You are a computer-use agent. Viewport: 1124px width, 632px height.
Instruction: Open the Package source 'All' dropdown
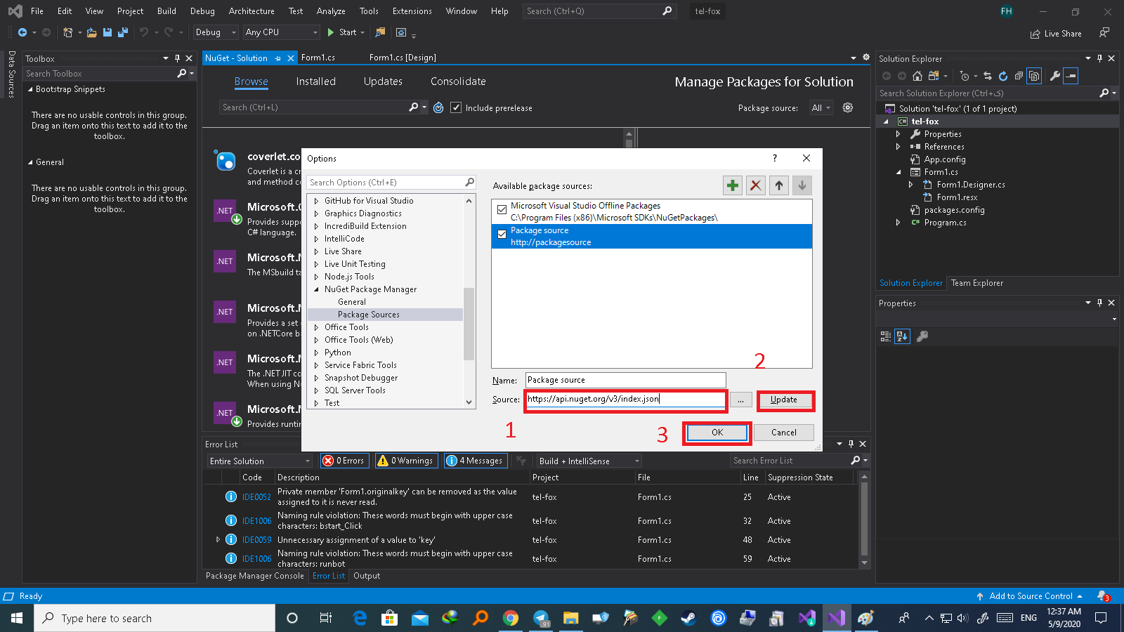pos(821,107)
